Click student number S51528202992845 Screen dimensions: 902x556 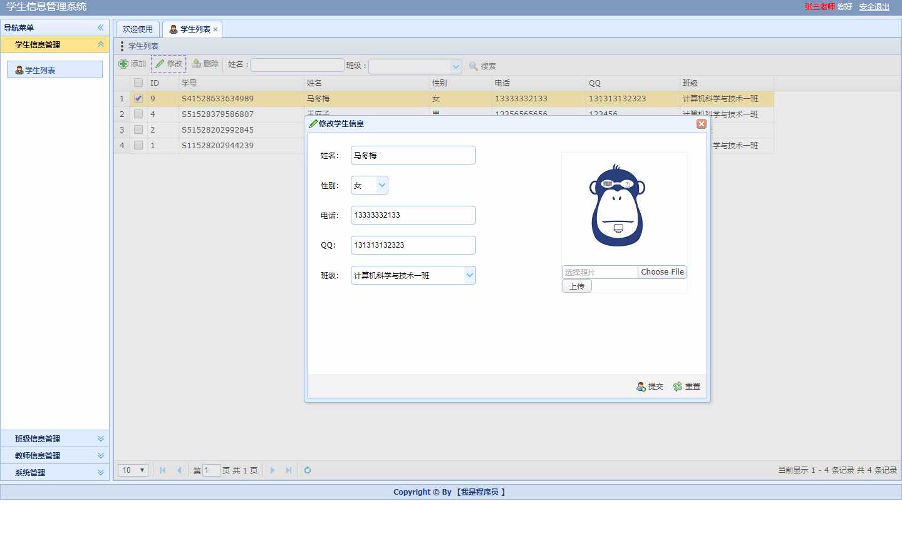tap(217, 129)
